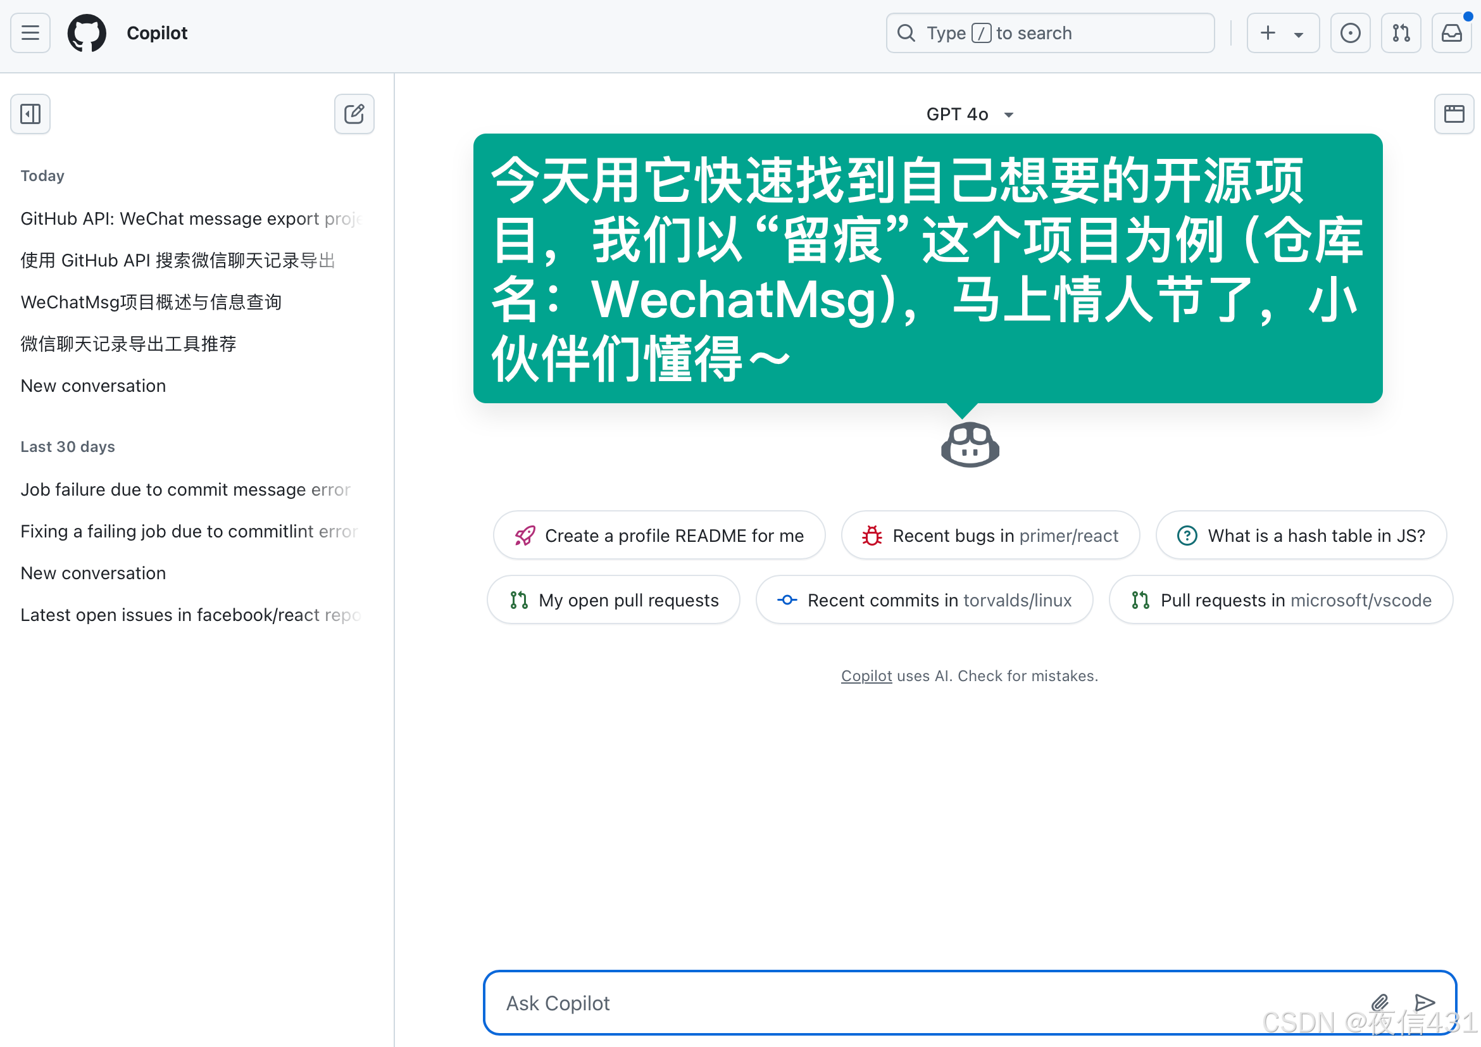This screenshot has width=1481, height=1047.
Task: Click the Copilot disclaimer link
Action: point(866,675)
